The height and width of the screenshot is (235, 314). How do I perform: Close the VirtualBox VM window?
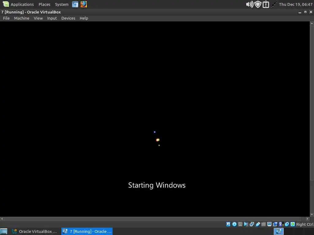[x=311, y=12]
